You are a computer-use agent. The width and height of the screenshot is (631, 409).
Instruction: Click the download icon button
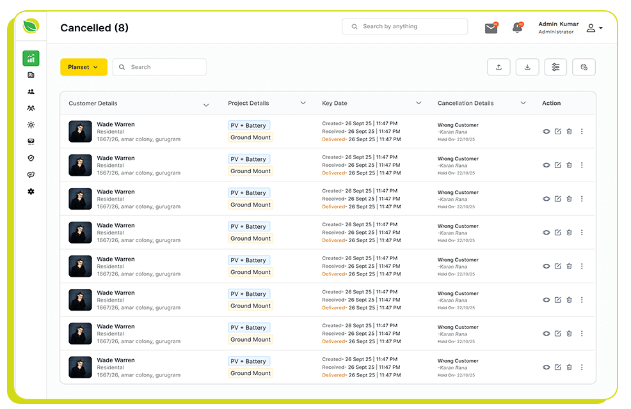527,67
